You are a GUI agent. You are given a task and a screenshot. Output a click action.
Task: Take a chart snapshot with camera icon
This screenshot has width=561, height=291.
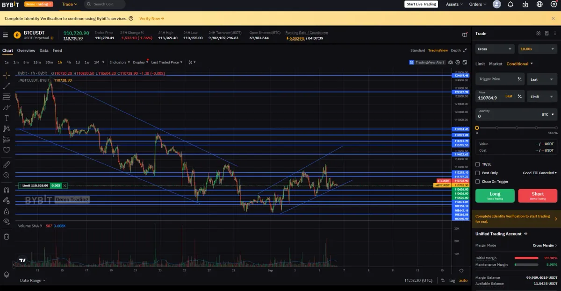pyautogui.click(x=450, y=62)
